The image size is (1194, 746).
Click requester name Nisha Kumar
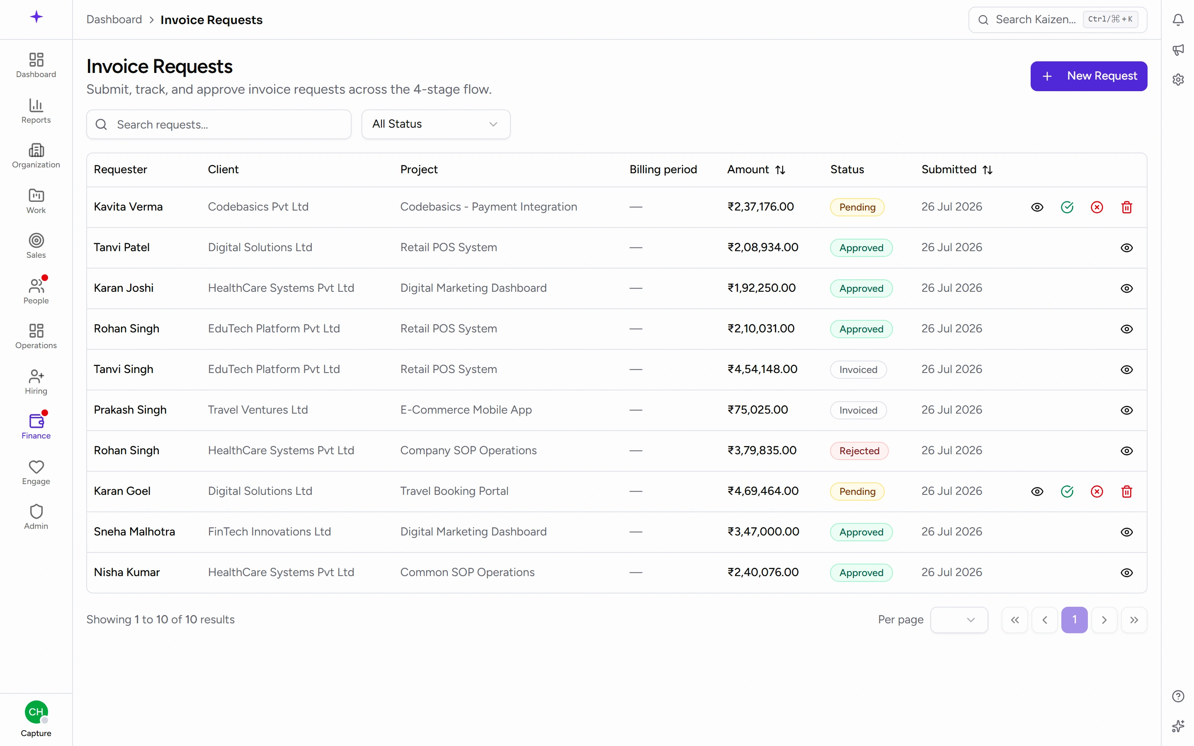(x=127, y=572)
